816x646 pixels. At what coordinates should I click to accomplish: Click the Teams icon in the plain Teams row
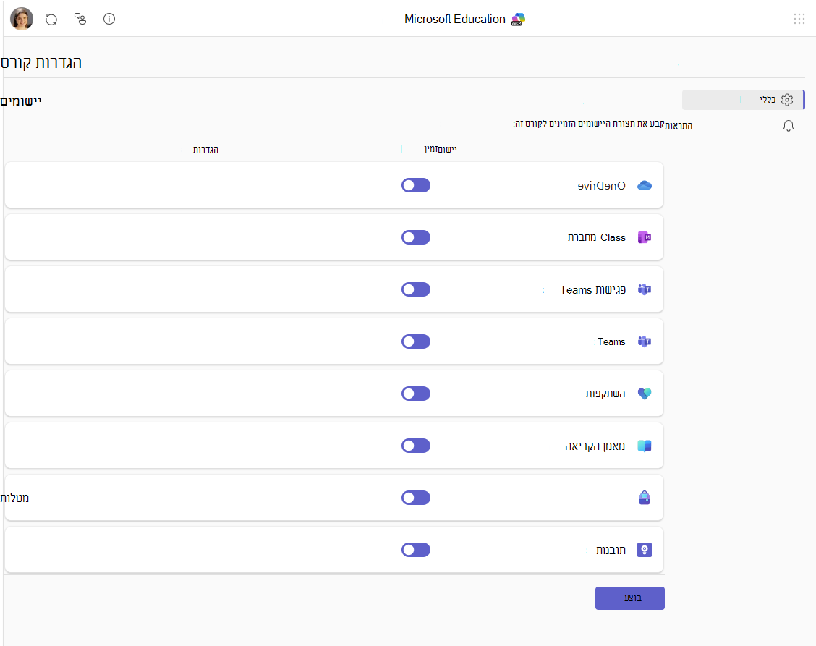pos(645,341)
